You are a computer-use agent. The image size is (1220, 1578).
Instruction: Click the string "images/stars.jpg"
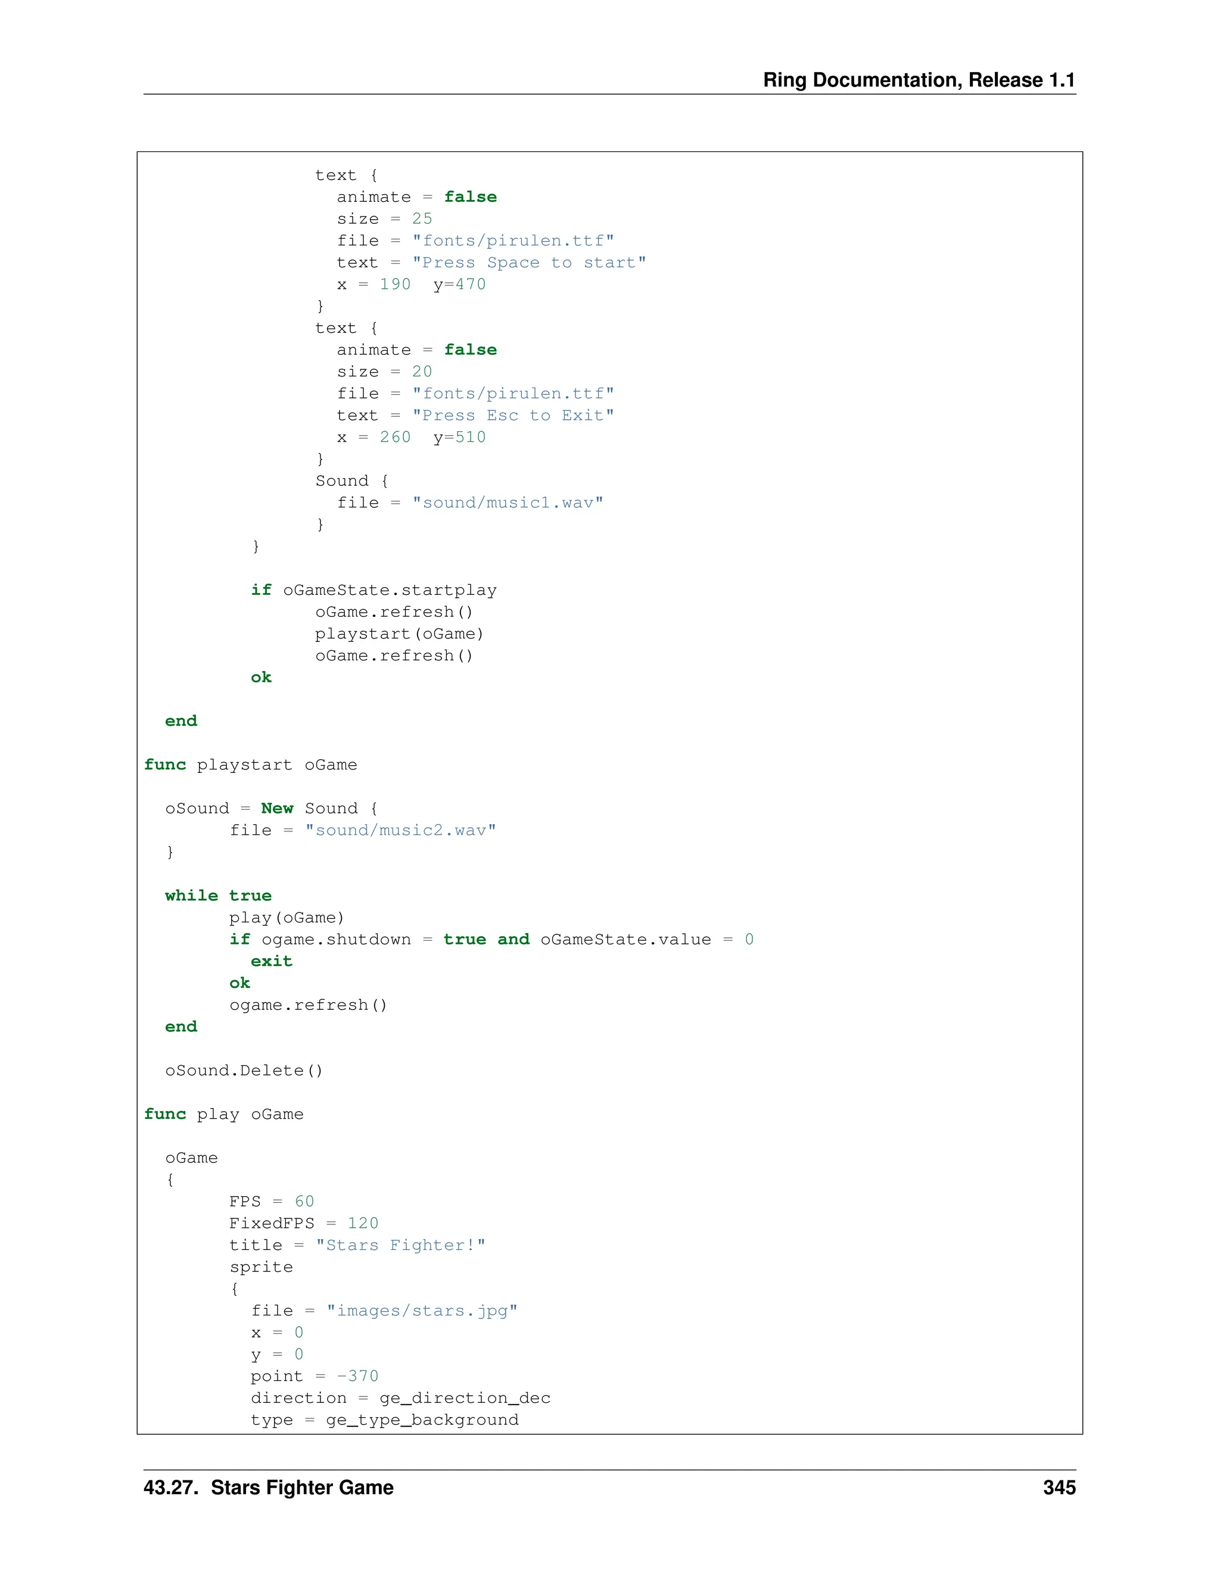[422, 1311]
